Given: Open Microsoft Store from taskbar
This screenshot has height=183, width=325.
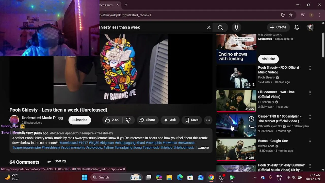Looking at the screenshot, I should (190, 177).
